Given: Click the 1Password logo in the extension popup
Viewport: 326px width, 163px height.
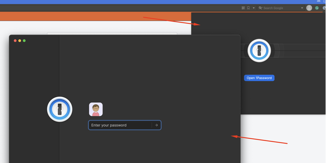Looking at the screenshot, I should point(259,50).
